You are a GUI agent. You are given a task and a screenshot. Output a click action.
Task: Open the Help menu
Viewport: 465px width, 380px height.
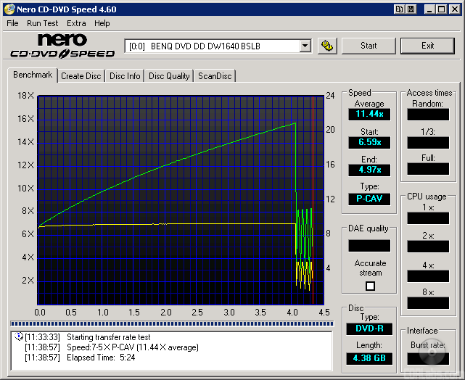pos(102,23)
